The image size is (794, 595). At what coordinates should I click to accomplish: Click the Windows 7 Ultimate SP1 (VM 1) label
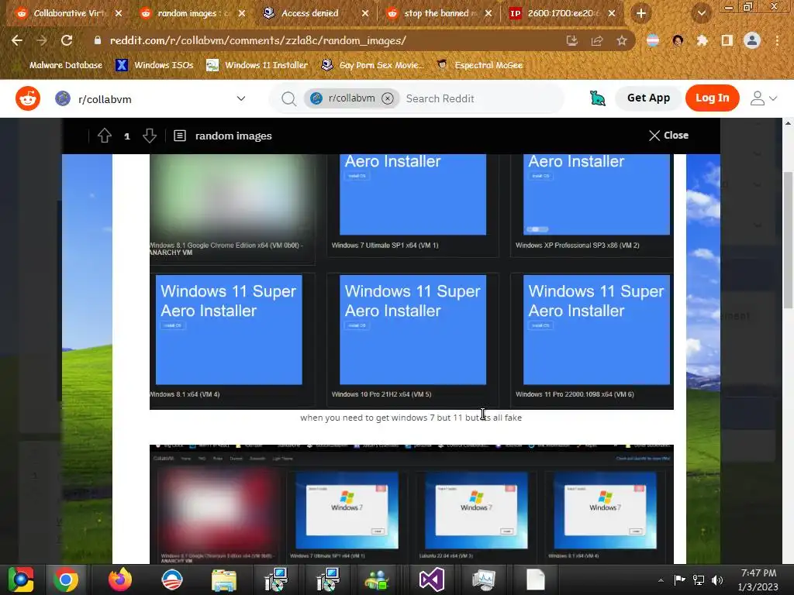point(385,246)
